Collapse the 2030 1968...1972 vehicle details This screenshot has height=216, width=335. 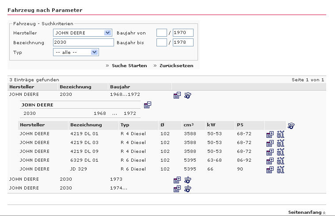177,95
